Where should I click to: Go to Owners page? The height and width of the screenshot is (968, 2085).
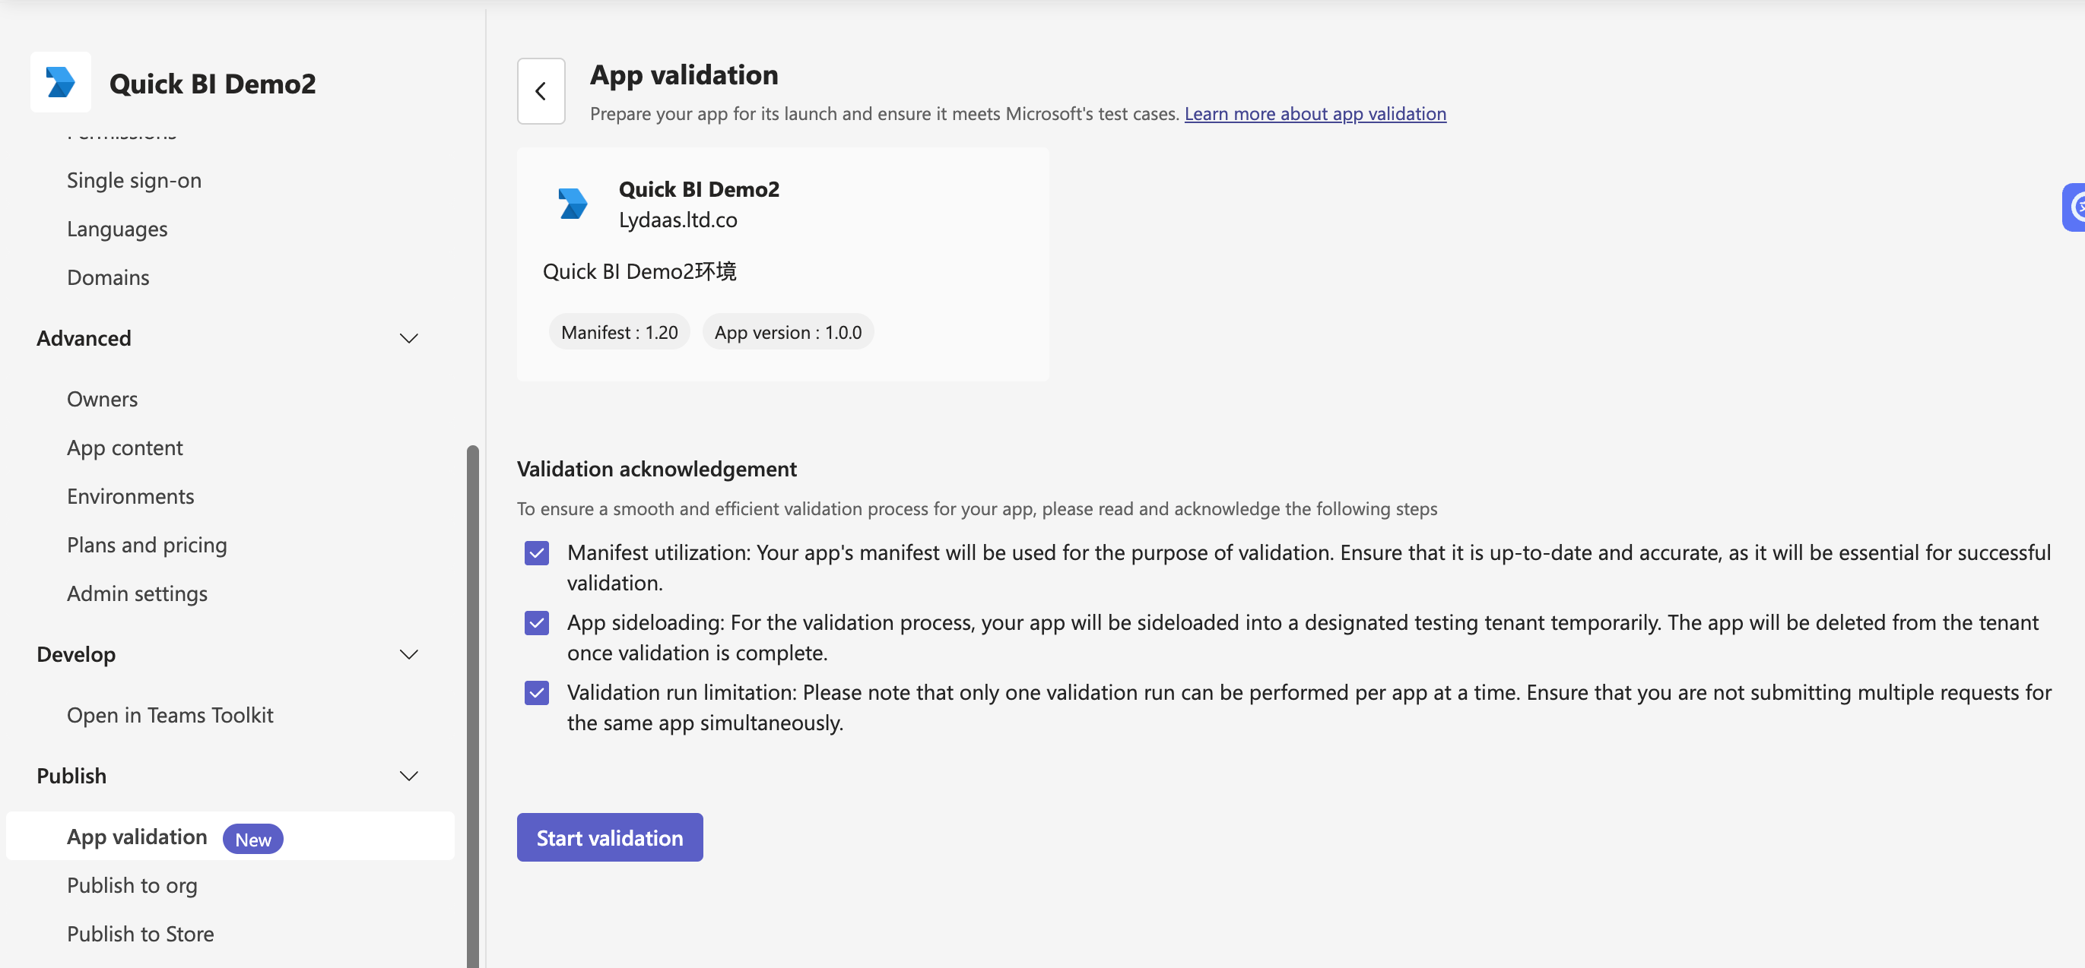(103, 399)
